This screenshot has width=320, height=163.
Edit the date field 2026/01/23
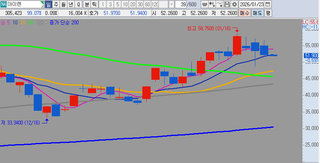point(252,4)
